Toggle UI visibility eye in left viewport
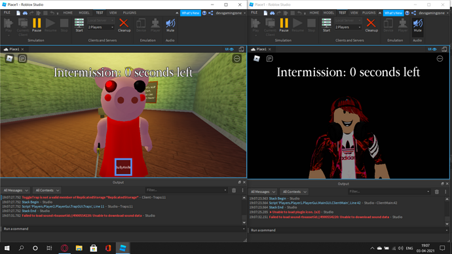The width and height of the screenshot is (452, 254). (229, 49)
